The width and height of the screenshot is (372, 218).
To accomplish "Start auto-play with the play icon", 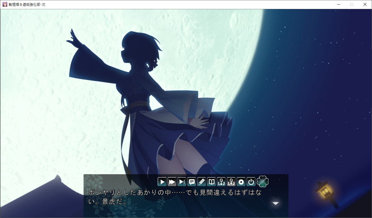I will (x=162, y=182).
